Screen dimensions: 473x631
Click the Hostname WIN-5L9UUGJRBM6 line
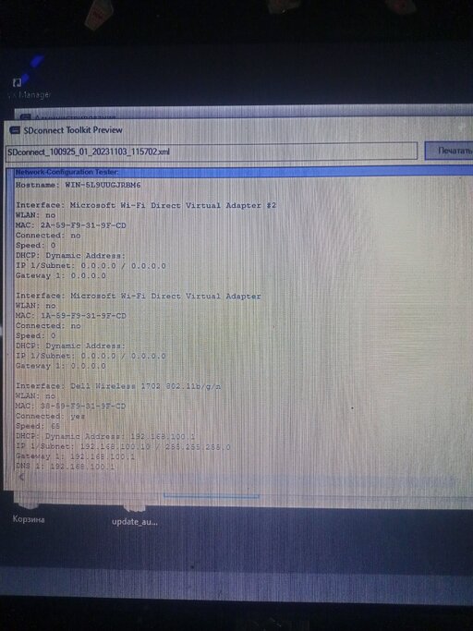[79, 185]
